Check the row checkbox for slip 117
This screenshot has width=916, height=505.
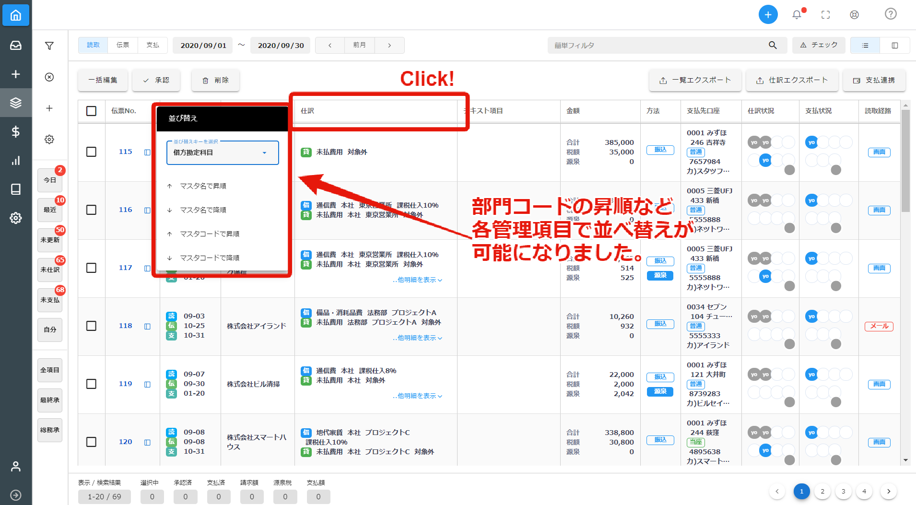click(91, 268)
